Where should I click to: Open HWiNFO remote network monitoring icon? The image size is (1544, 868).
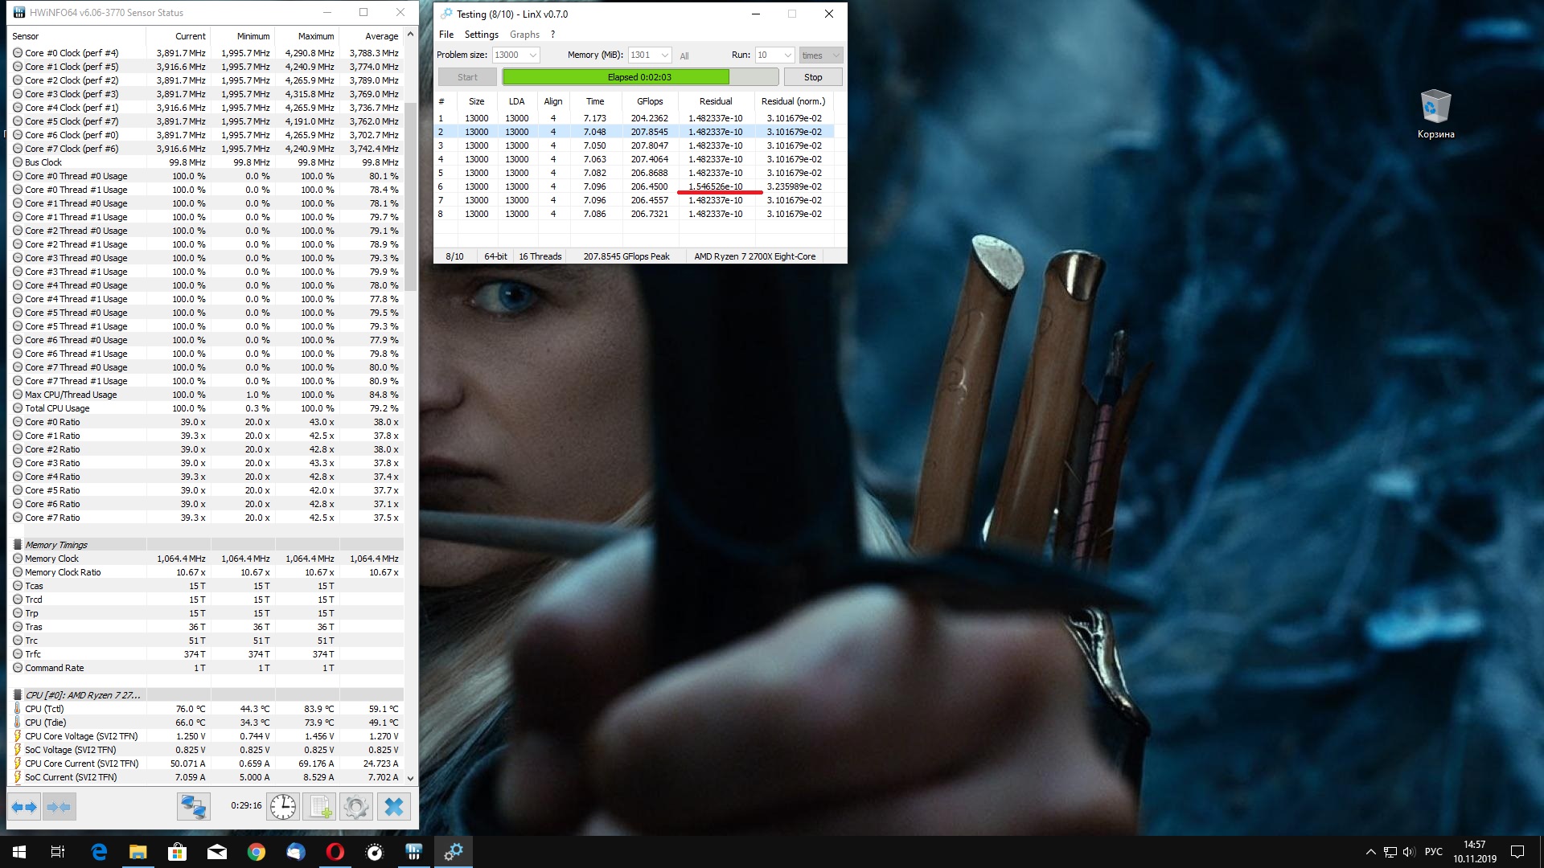point(194,806)
